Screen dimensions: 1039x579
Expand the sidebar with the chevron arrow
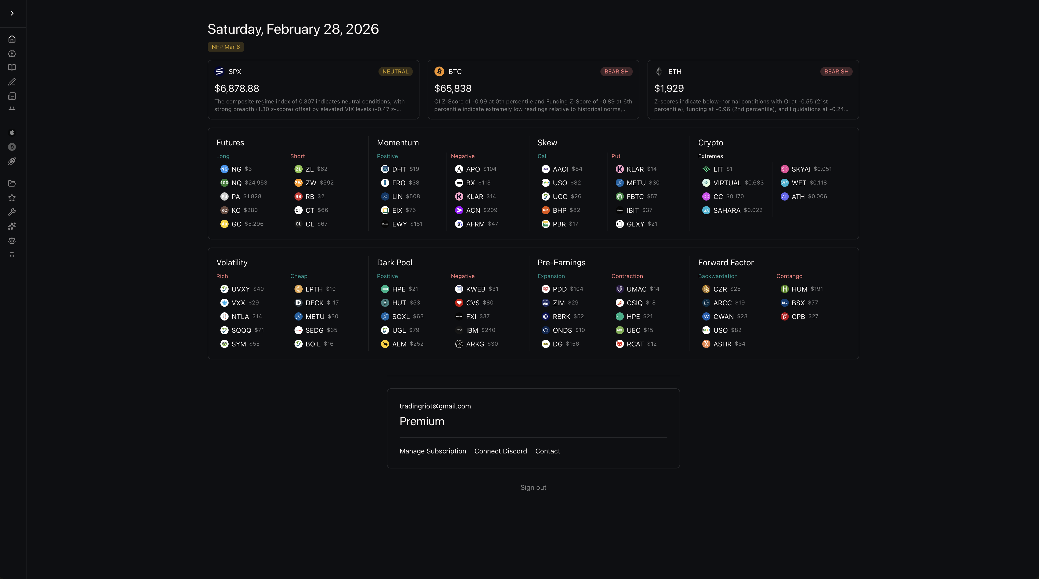12,13
